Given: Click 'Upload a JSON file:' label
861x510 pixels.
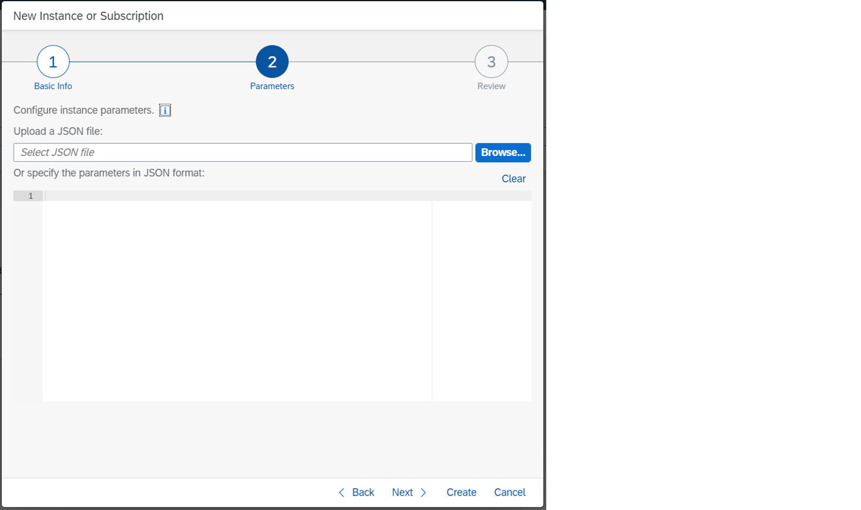Looking at the screenshot, I should click(x=58, y=131).
